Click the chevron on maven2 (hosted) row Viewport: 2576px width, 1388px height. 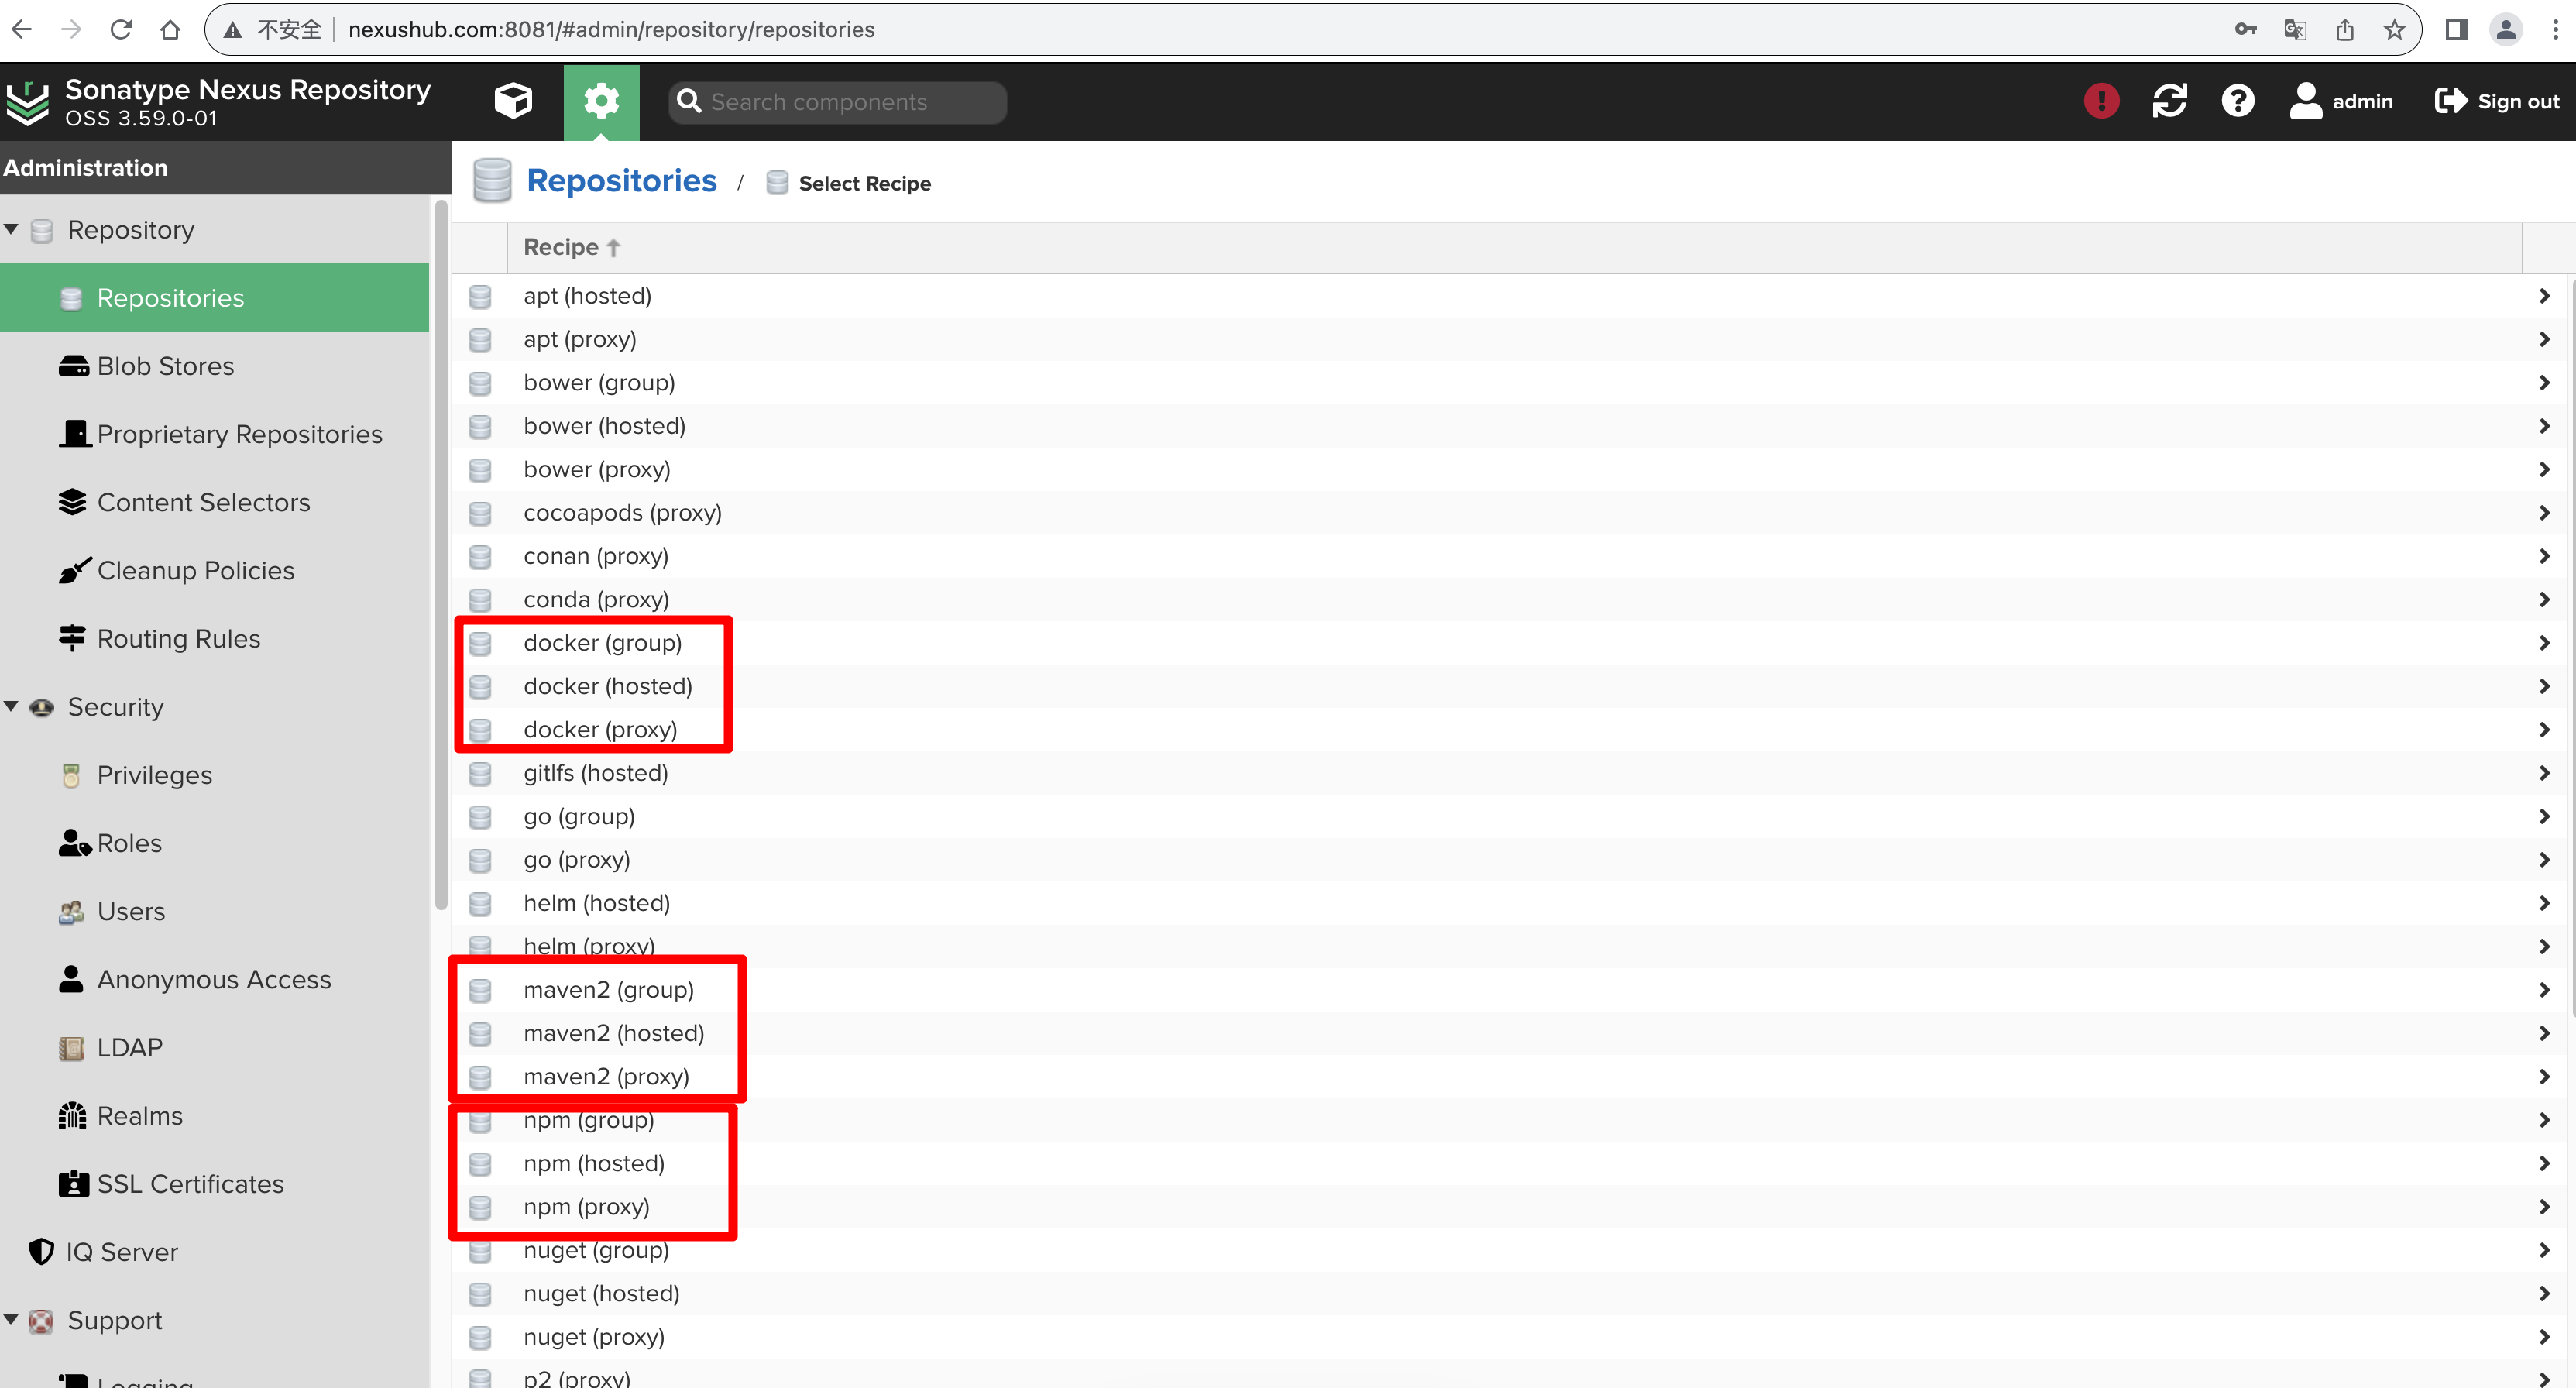click(2544, 1033)
